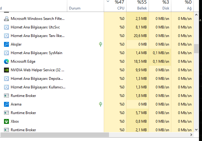Click the horizontal scrollbar right arrow

191,135
